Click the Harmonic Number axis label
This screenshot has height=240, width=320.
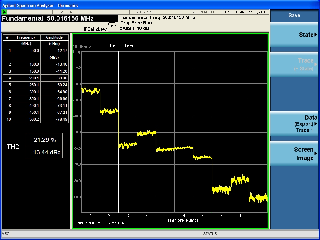click(x=184, y=220)
